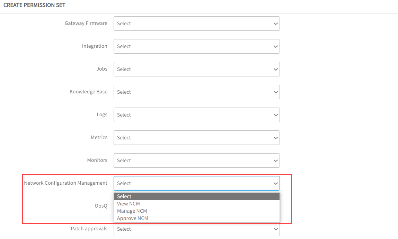Click the OpsQ label
The height and width of the screenshot is (239, 398).
[101, 206]
